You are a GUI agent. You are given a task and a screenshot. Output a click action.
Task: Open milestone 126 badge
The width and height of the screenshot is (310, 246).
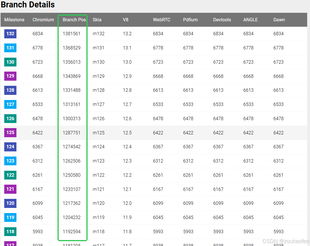pyautogui.click(x=10, y=118)
